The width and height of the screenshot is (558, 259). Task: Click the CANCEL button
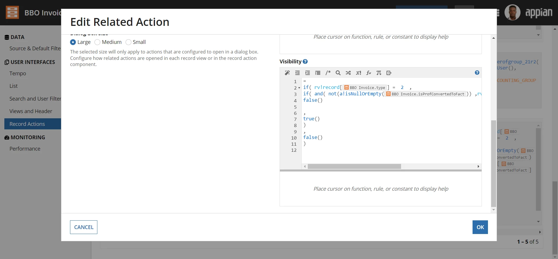pyautogui.click(x=84, y=227)
